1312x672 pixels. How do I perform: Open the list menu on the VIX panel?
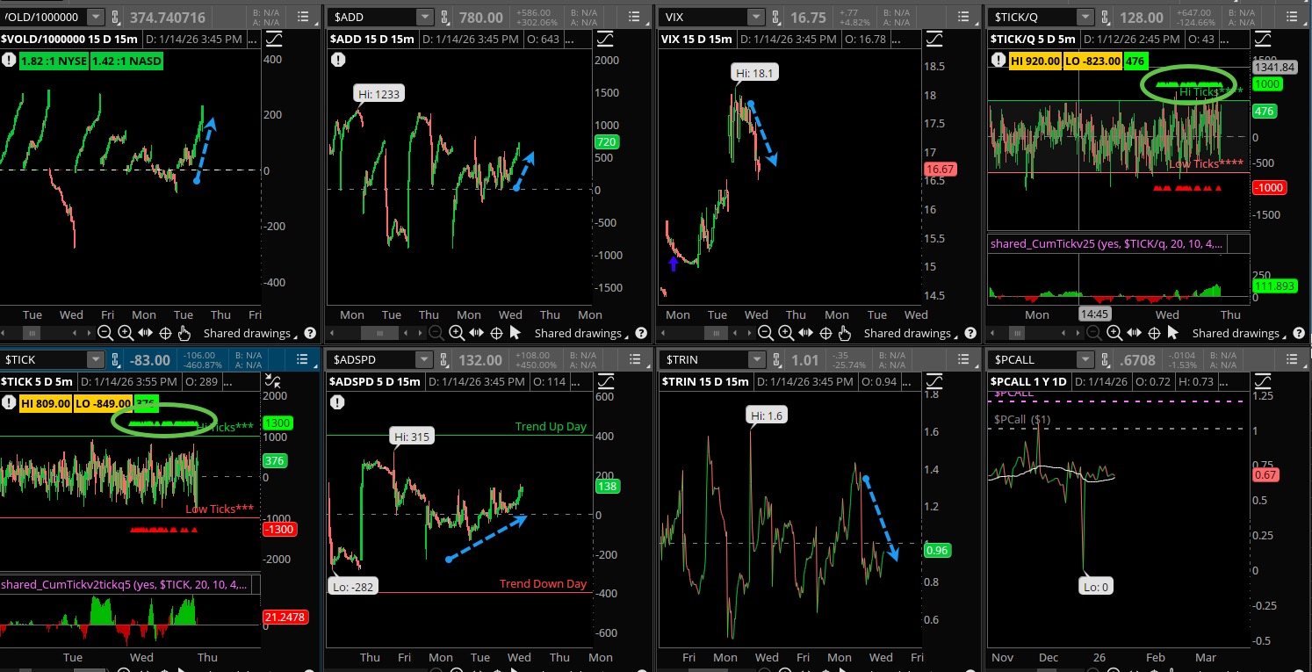point(959,18)
